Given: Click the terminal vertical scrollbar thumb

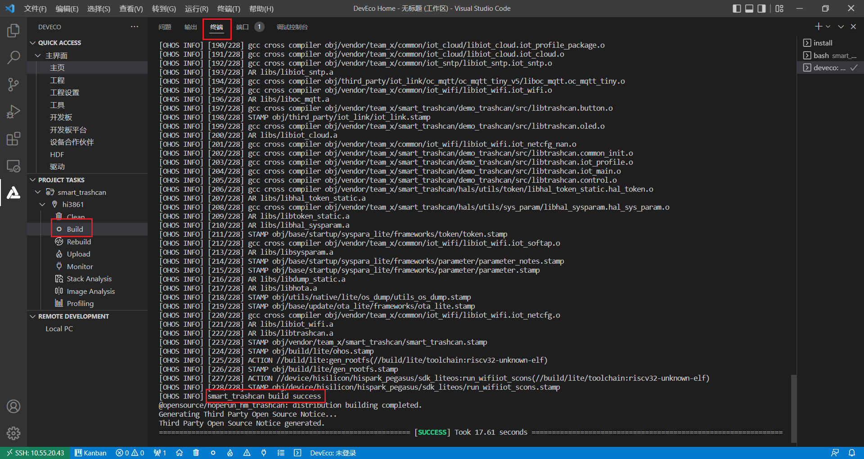Looking at the screenshot, I should [794, 408].
